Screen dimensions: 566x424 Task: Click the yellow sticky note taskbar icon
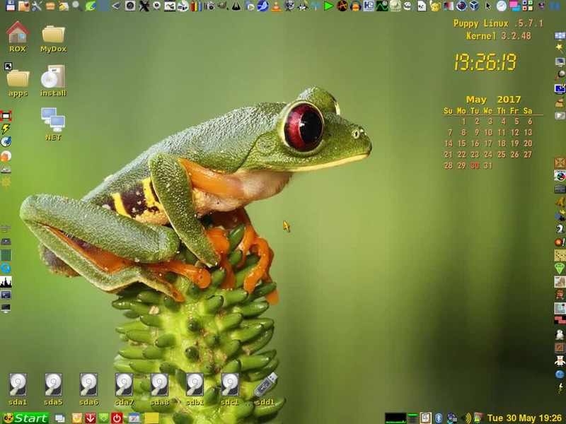tap(151, 418)
